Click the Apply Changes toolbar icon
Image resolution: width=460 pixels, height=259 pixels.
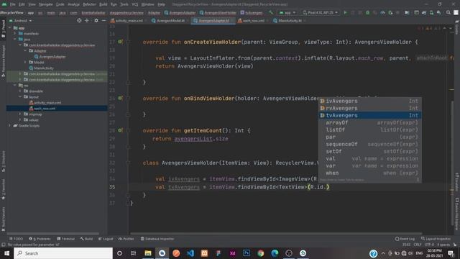[353, 13]
